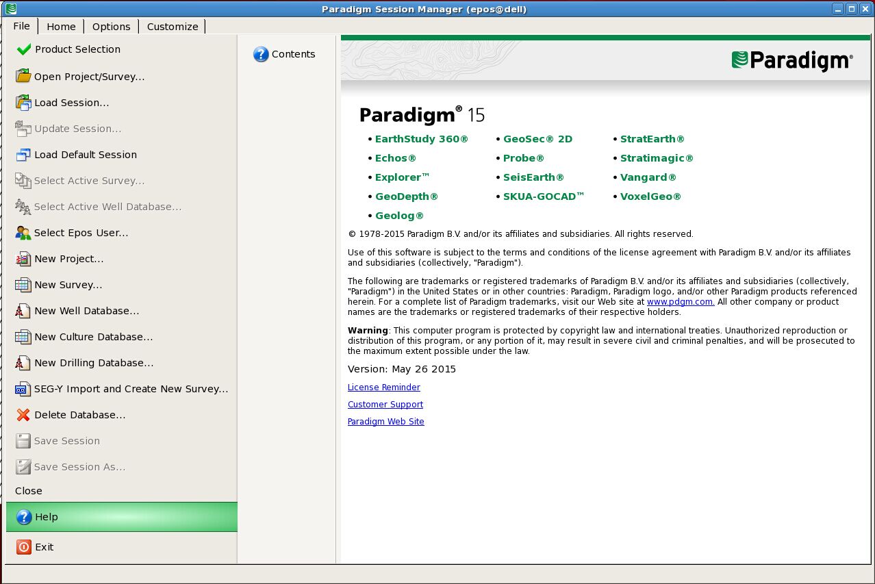This screenshot has width=875, height=584.
Task: Click the New Survey grid icon
Action: click(x=23, y=285)
